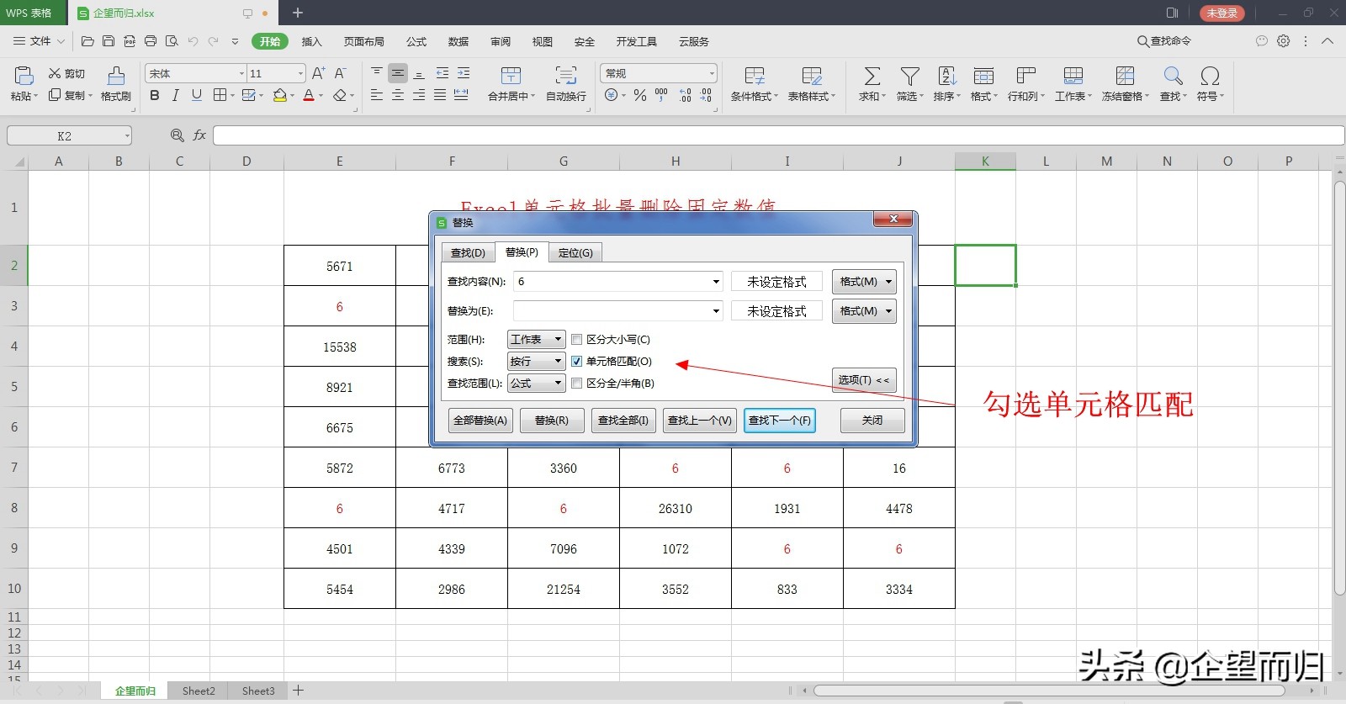The height and width of the screenshot is (704, 1346).
Task: Select cell containing 21254
Action: click(x=564, y=589)
